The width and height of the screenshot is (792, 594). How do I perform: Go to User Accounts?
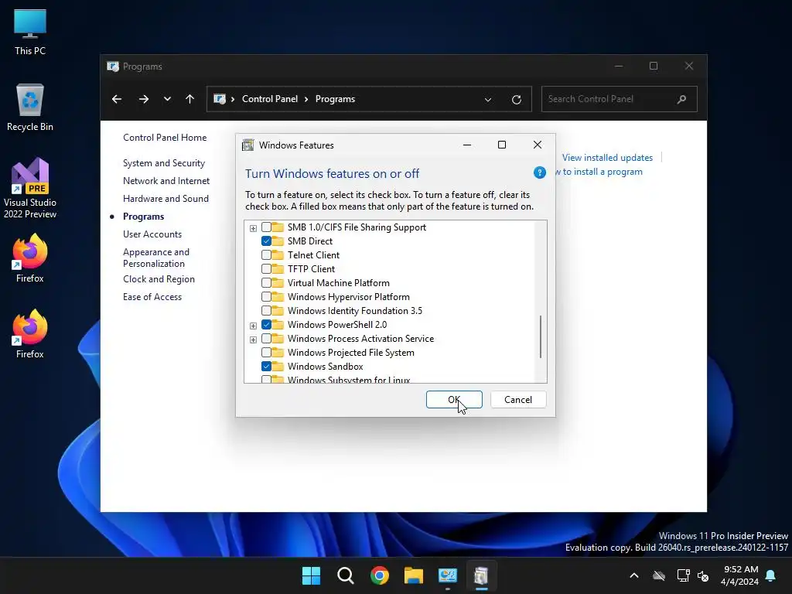click(152, 234)
